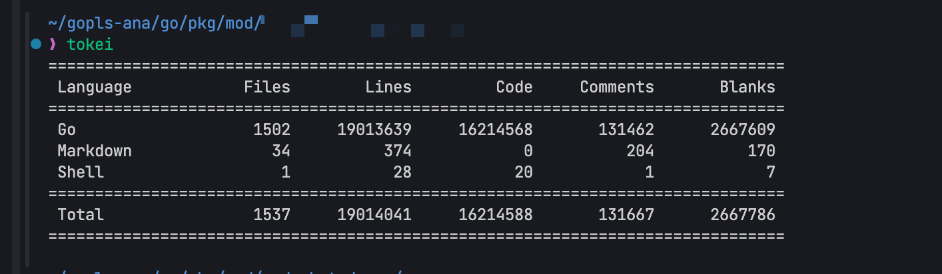
Task: Click Markdown lines value 374
Action: tap(398, 151)
